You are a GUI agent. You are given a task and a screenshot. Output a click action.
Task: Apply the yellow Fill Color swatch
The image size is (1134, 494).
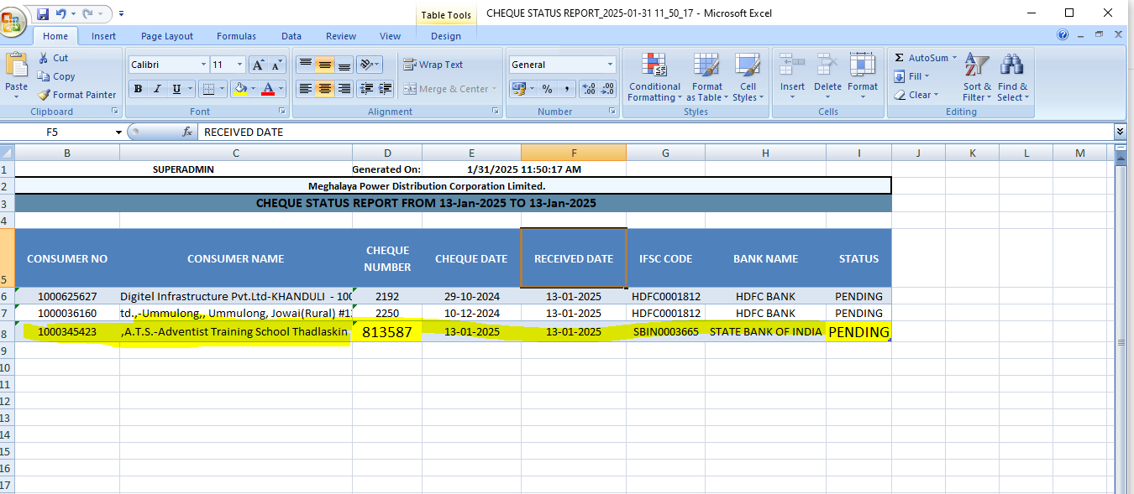pyautogui.click(x=240, y=89)
